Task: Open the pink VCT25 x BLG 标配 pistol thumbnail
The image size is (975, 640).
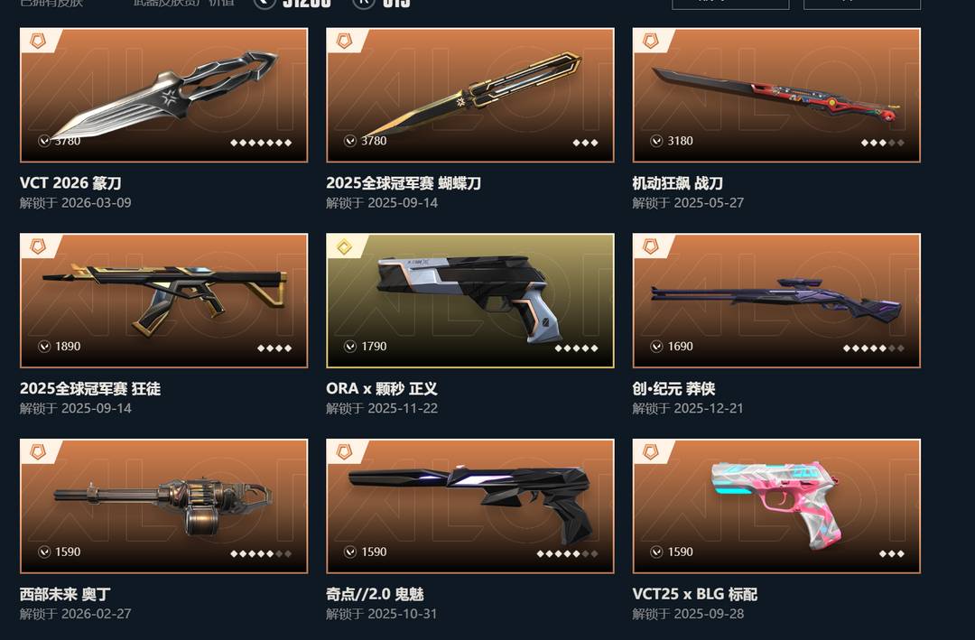Action: coord(776,506)
